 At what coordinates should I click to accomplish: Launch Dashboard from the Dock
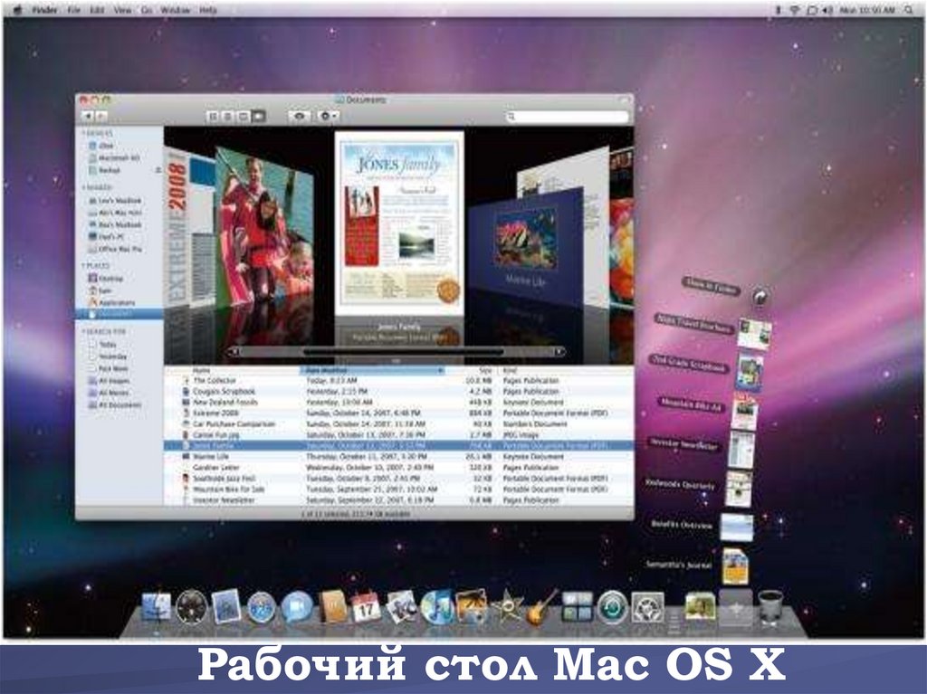click(x=192, y=607)
